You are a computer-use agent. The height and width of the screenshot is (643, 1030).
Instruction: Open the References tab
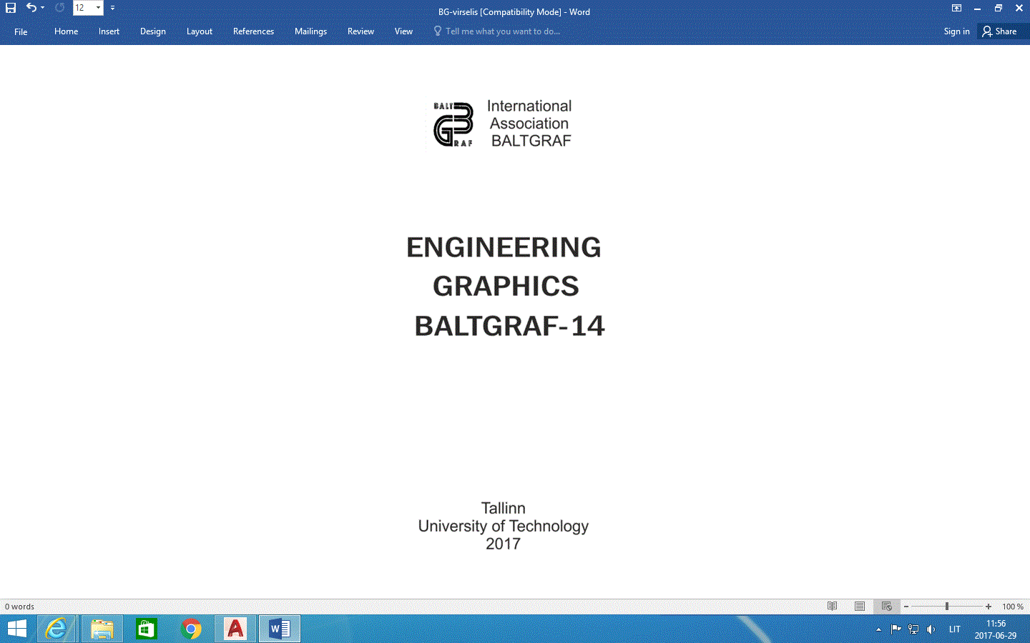coord(253,31)
